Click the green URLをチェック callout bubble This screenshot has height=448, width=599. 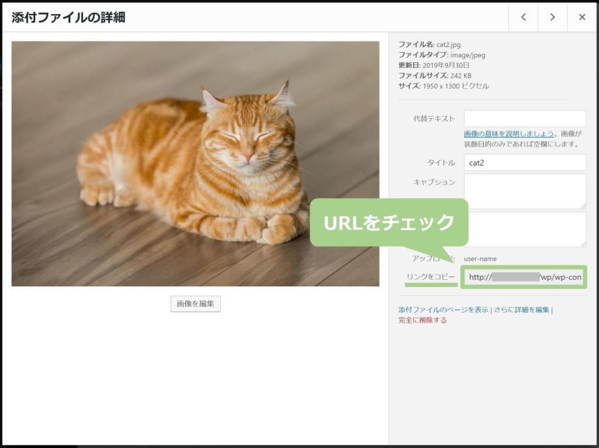pyautogui.click(x=390, y=223)
